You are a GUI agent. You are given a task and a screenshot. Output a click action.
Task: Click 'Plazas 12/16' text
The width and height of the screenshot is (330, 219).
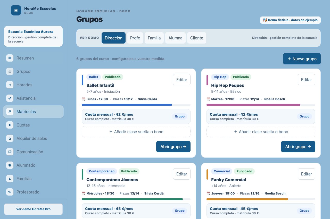250,193
